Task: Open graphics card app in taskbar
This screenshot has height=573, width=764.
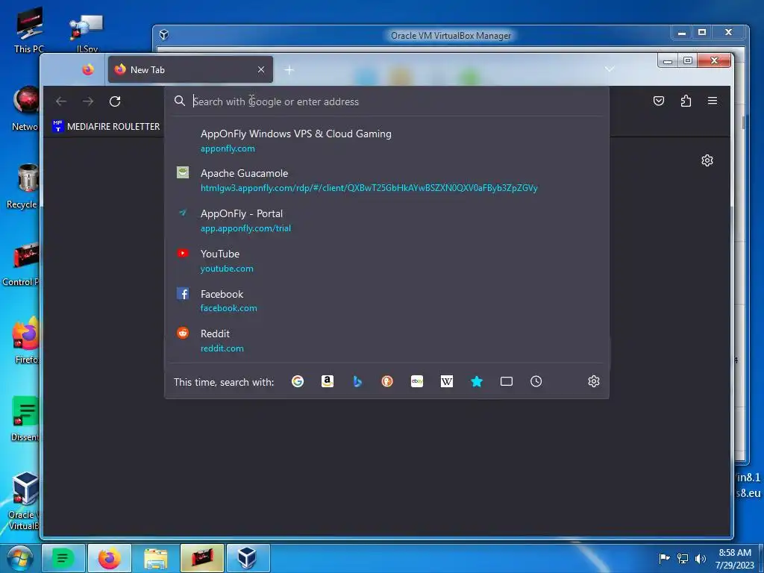Action: [x=201, y=558]
